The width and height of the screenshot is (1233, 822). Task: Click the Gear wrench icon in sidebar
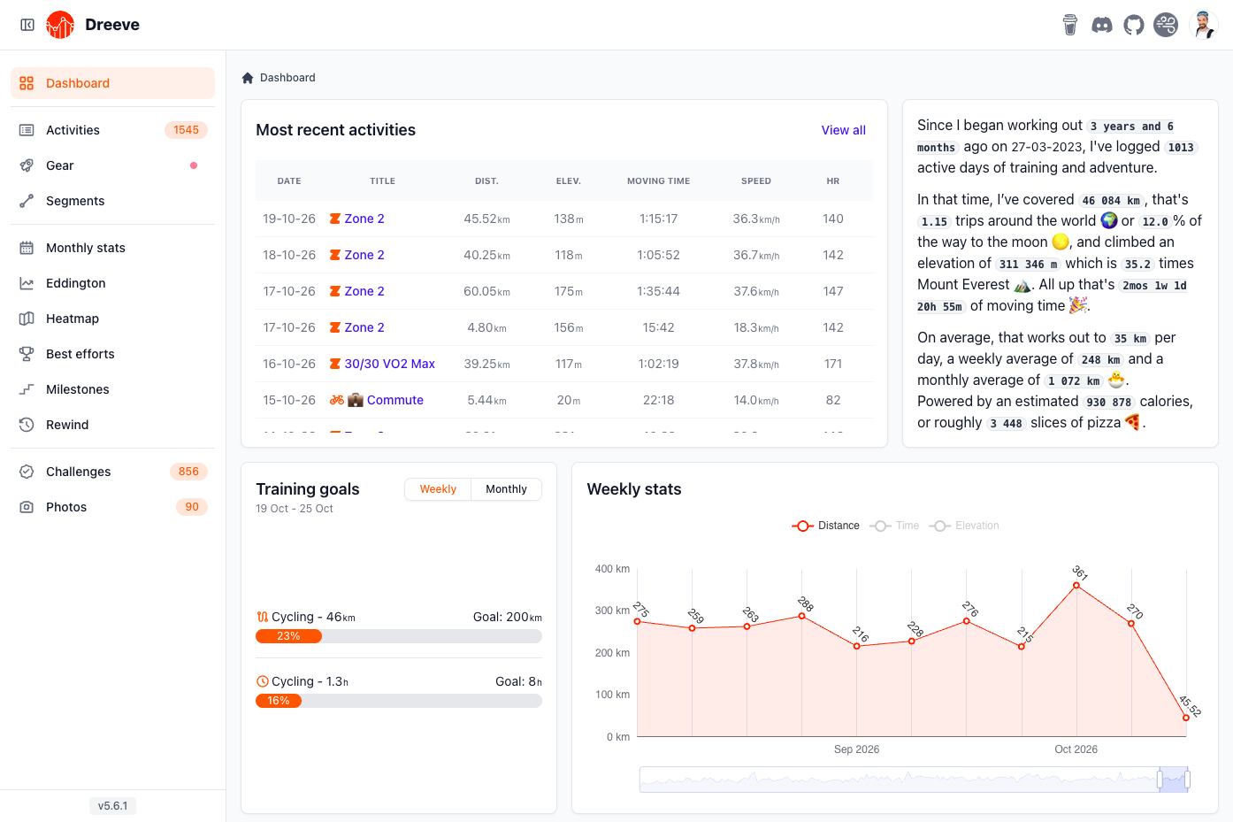tap(27, 165)
